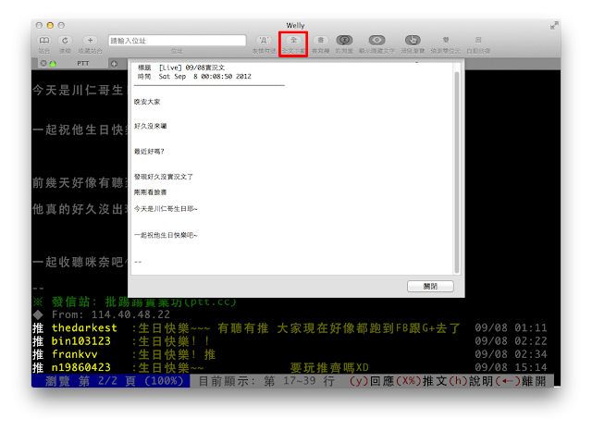This screenshot has height=431, width=592.
Task: Click the frankvv comment row in terminal
Action: coord(290,355)
